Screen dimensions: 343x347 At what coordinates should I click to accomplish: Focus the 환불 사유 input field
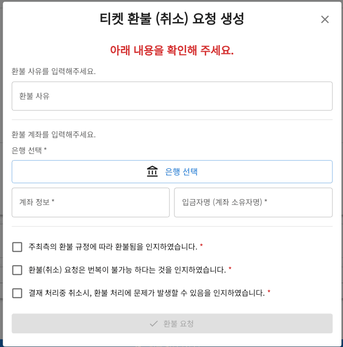[172, 96]
